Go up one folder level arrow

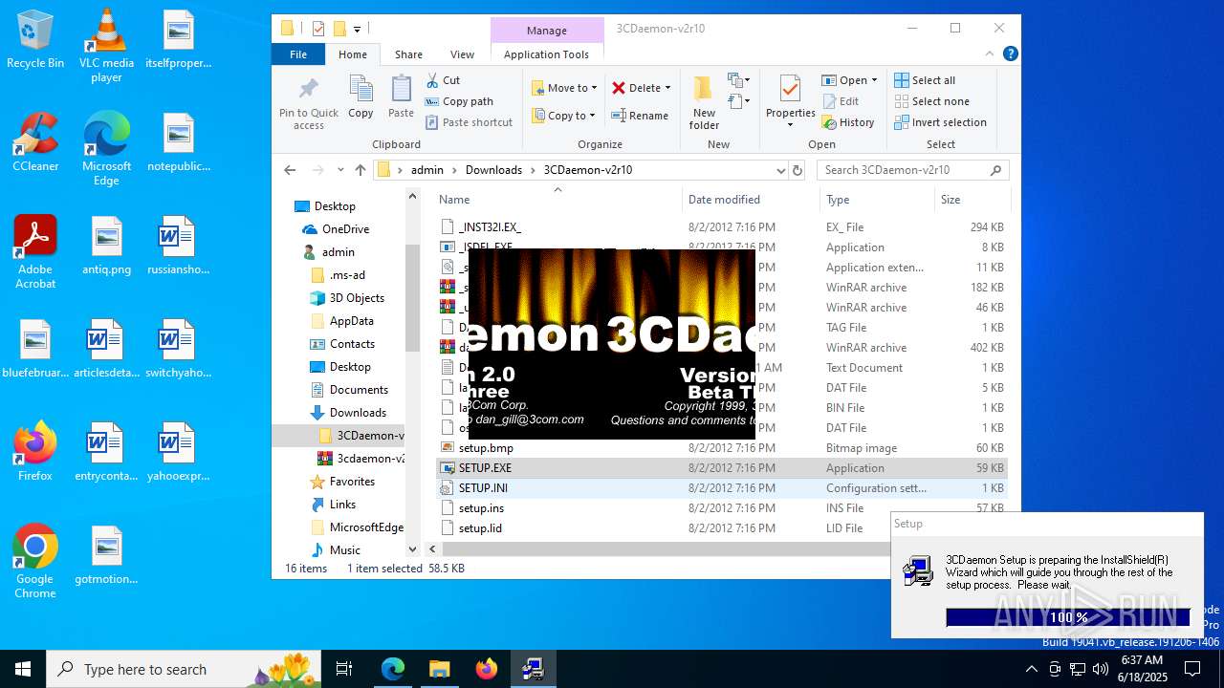(x=361, y=170)
